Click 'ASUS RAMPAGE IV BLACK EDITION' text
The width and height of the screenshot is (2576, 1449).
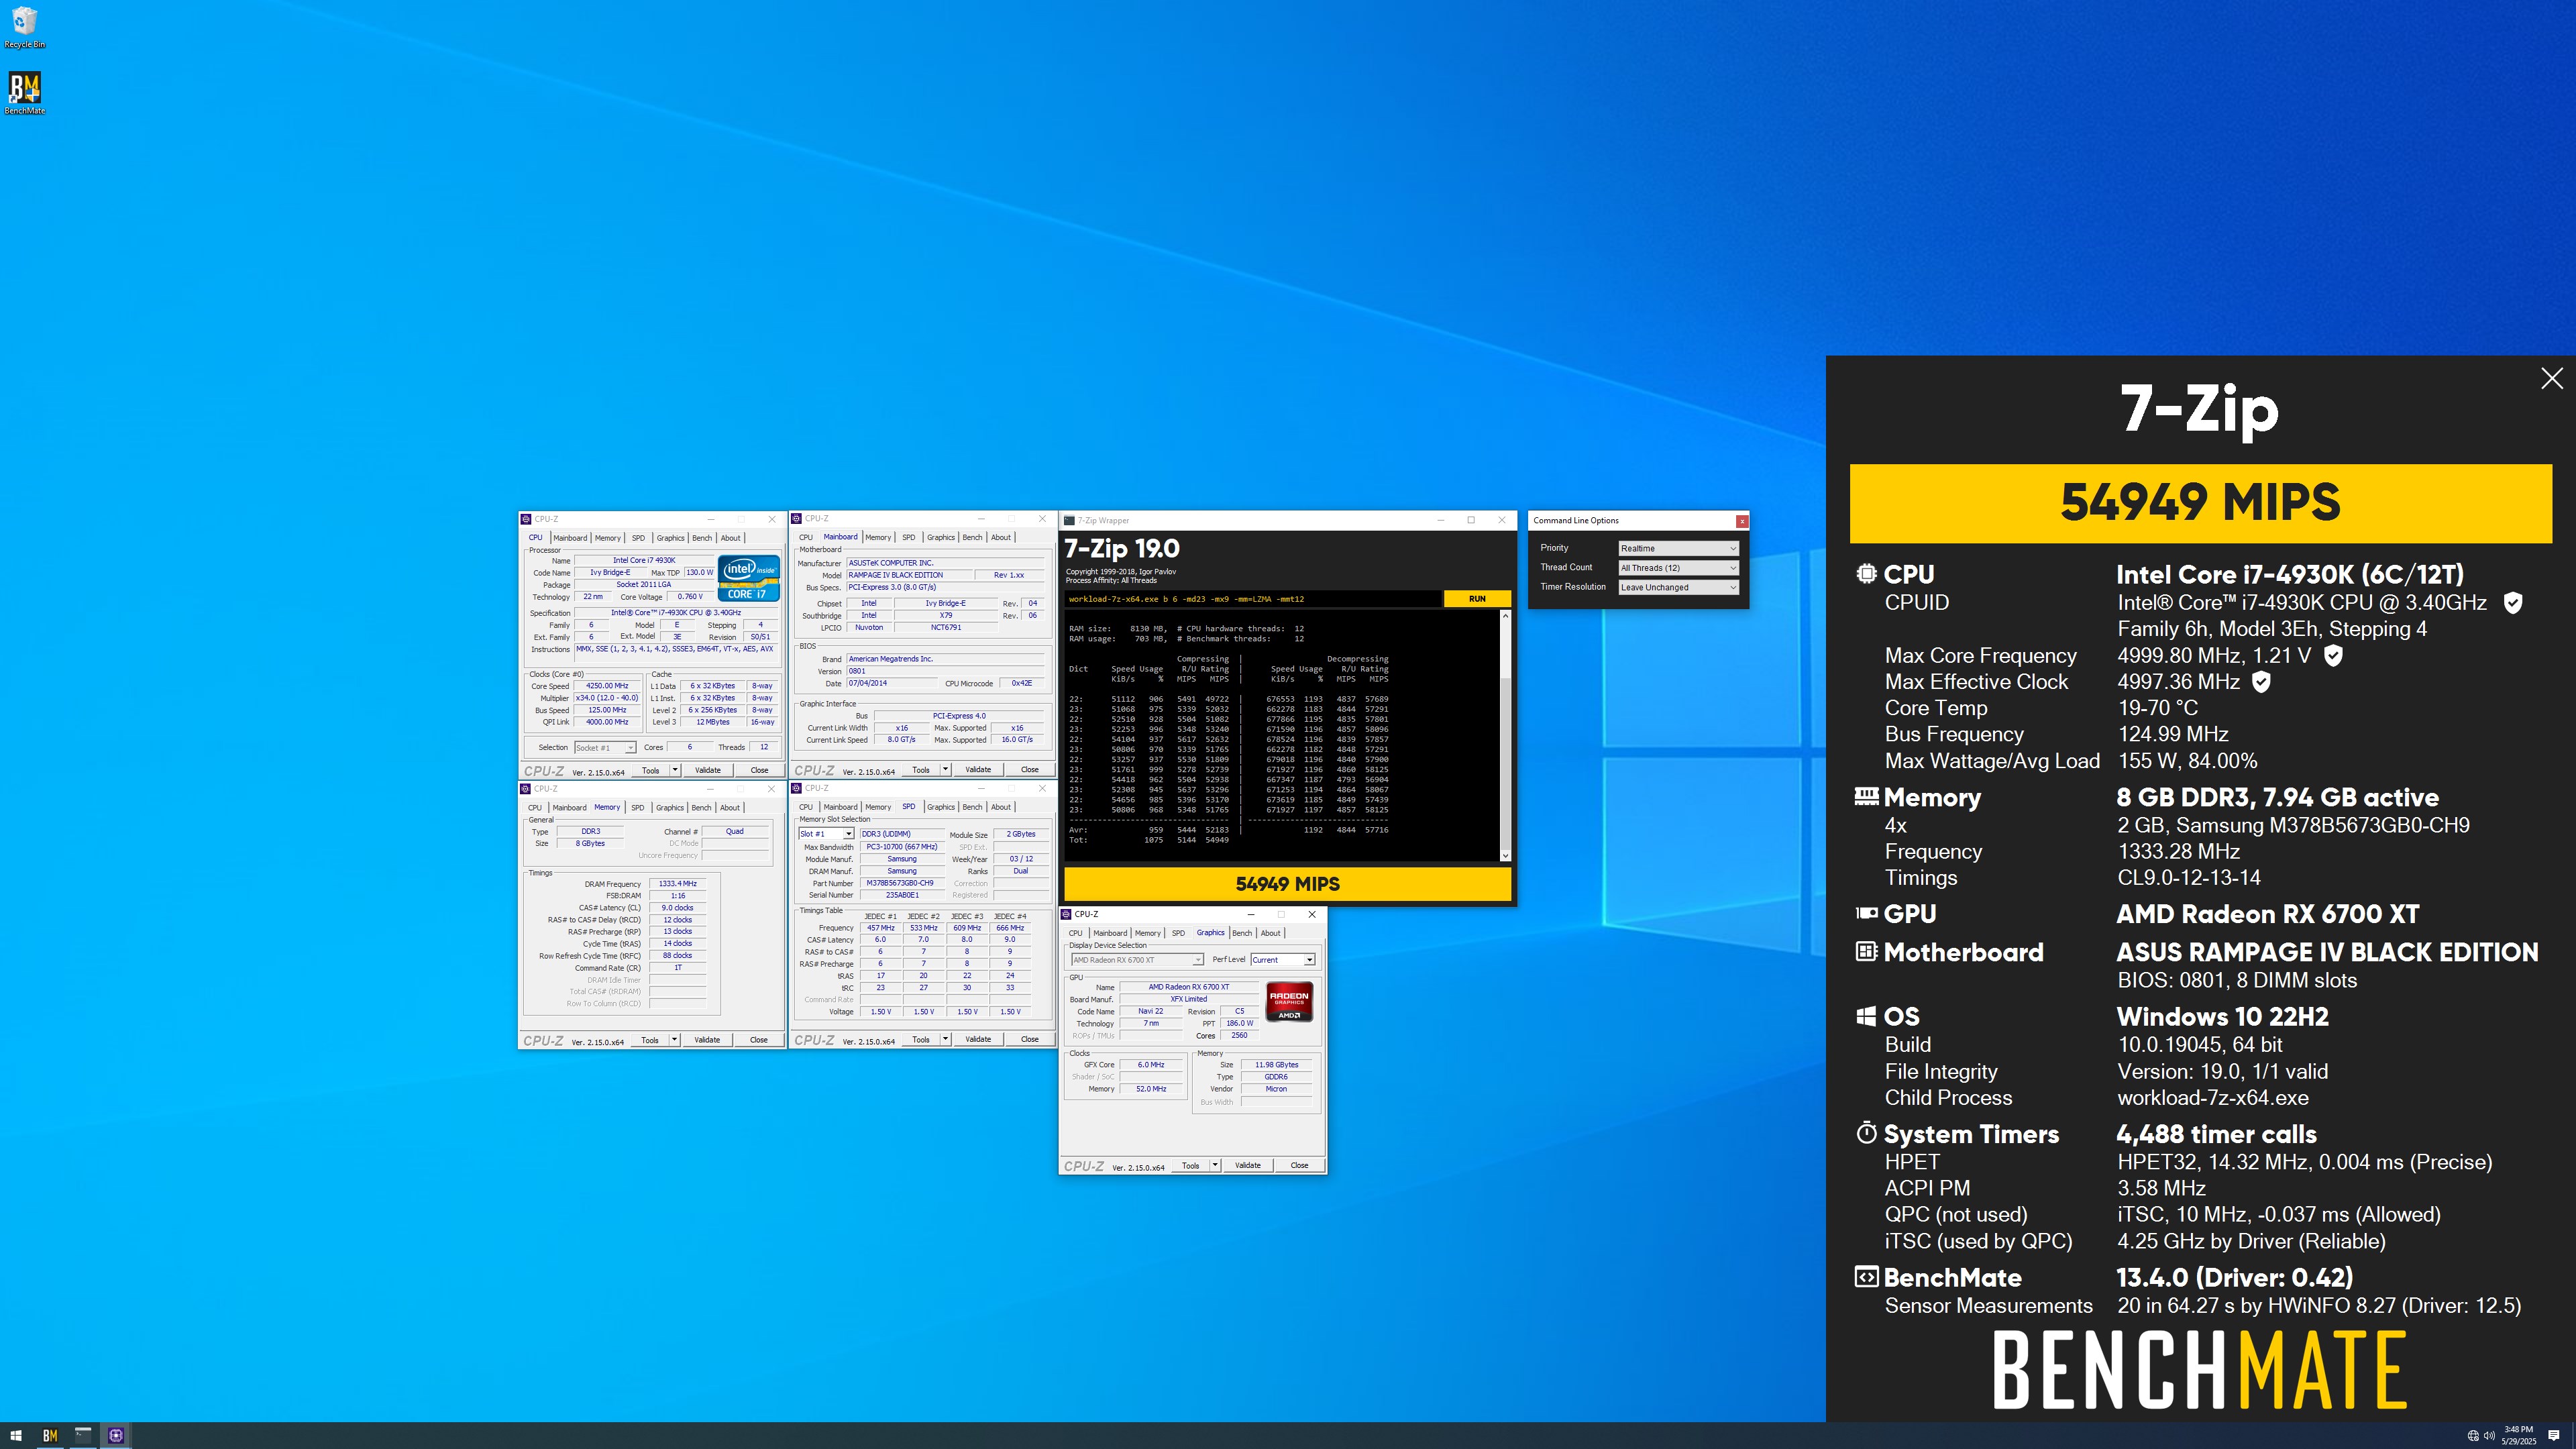click(2327, 952)
